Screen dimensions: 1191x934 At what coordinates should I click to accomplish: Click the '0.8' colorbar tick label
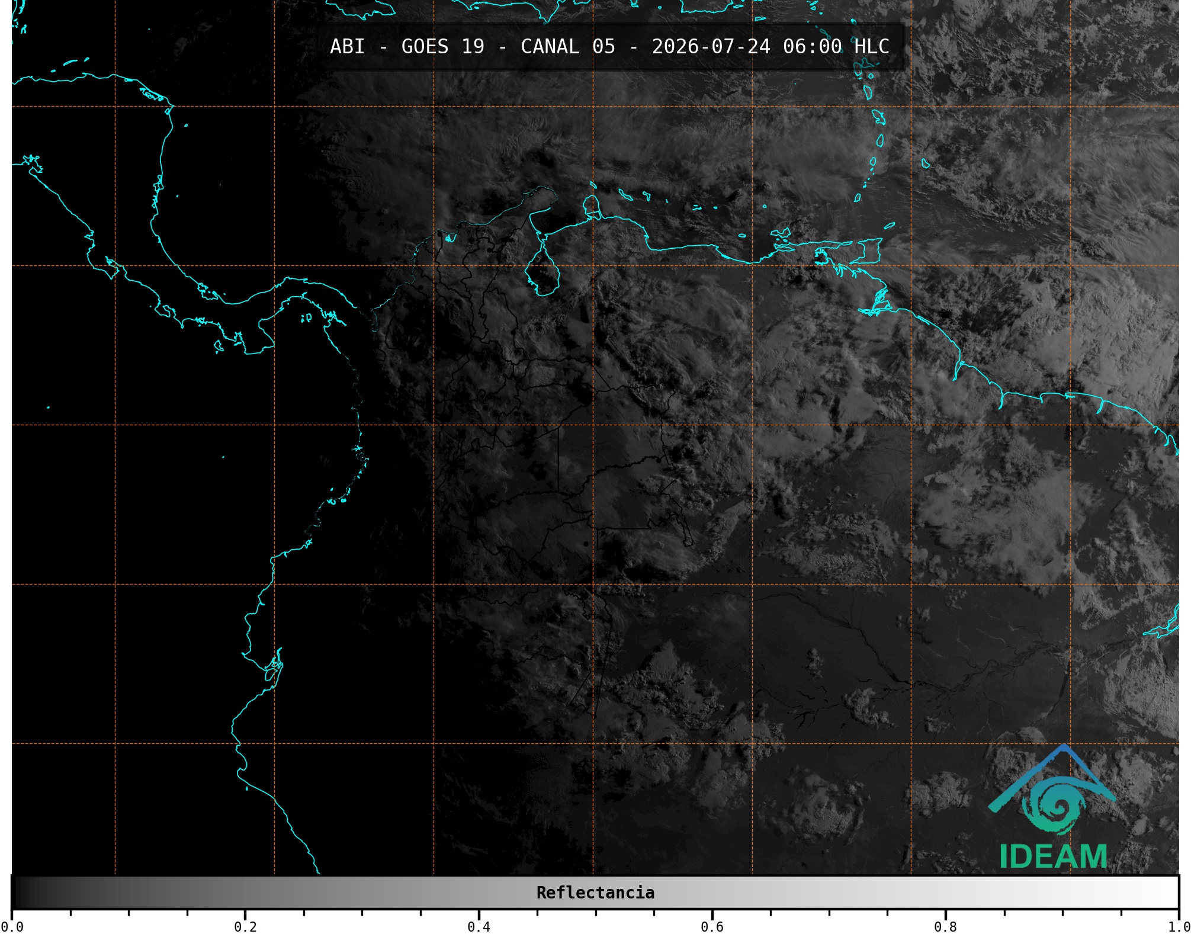[945, 927]
